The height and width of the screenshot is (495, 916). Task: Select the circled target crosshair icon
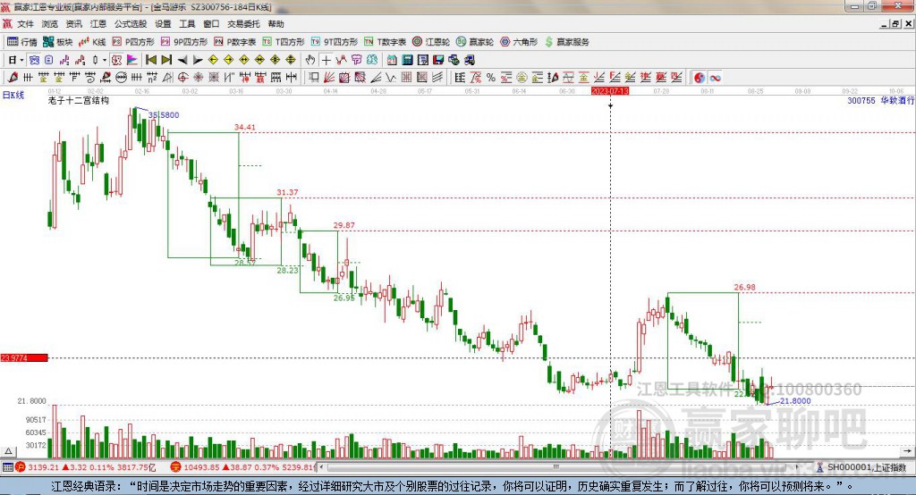tap(182, 78)
